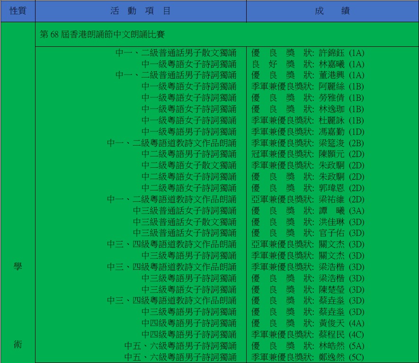419x363 pixels.
Task: Click result 季軍兼優良獎狀: 梁浩楷 (3D)
Action: [x=308, y=267]
